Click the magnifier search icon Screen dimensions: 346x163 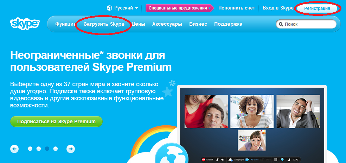(x=281, y=24)
